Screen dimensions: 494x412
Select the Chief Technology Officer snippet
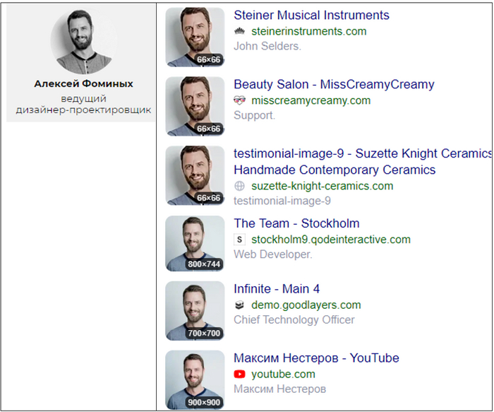[294, 319]
